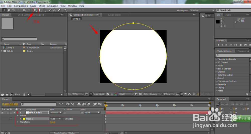Open the 1 View layout dropdown
251x134 pixels.
pyautogui.click(x=169, y=94)
